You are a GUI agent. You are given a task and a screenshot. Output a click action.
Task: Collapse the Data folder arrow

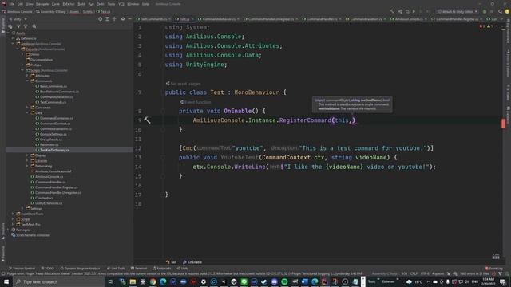(x=28, y=112)
